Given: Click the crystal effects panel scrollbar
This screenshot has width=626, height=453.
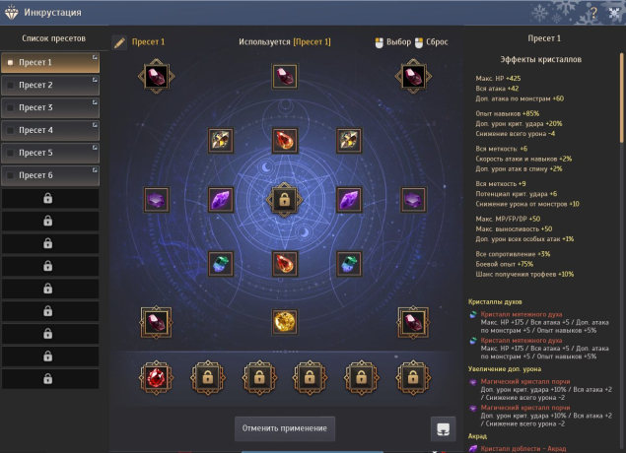Looking at the screenshot, I should click(622, 97).
